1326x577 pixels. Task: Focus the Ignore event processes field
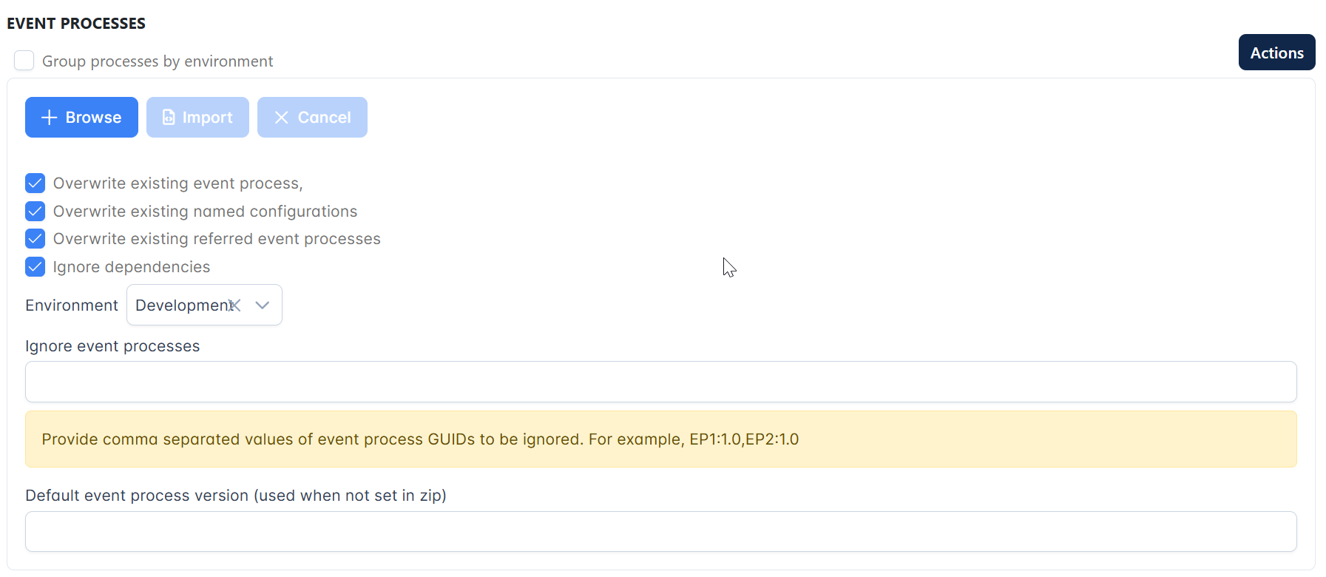(x=661, y=382)
